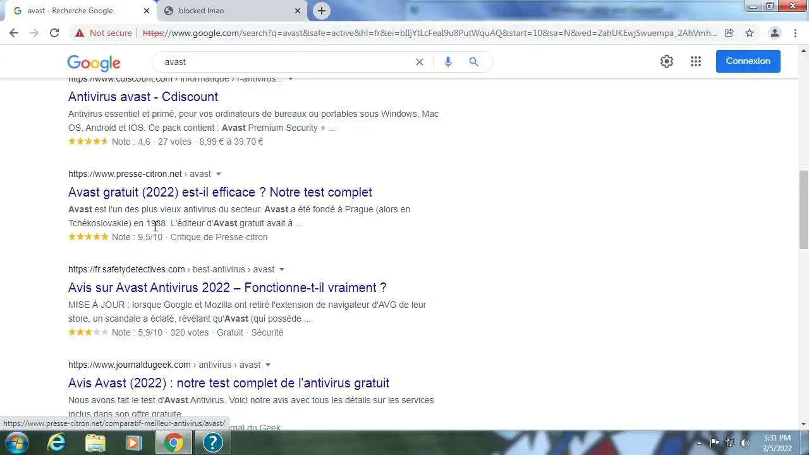
Task: Bookmark this page with the star
Action: point(750,33)
